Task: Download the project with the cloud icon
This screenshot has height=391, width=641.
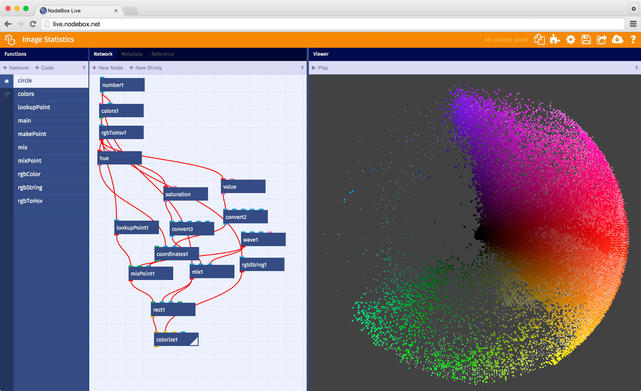Action: (618, 39)
